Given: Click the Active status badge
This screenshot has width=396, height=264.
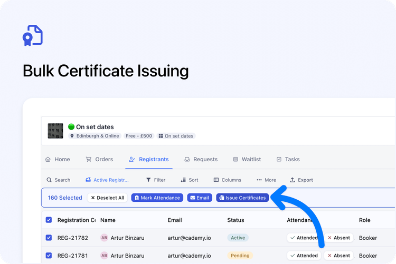Looking at the screenshot, I should coord(238,238).
